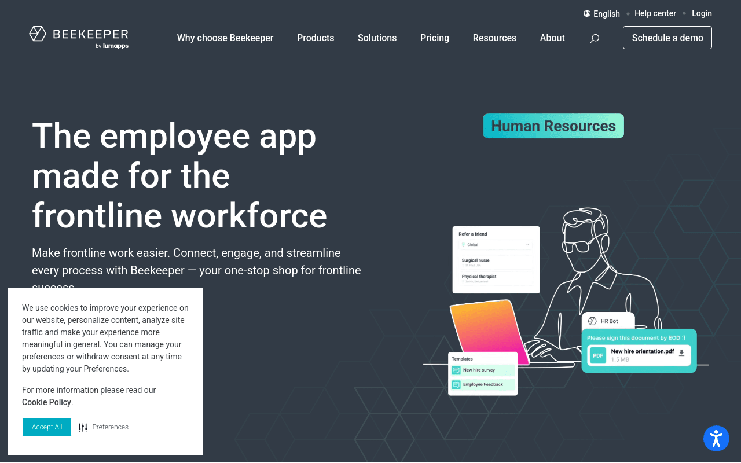Open the accessibility widget button

(716, 438)
